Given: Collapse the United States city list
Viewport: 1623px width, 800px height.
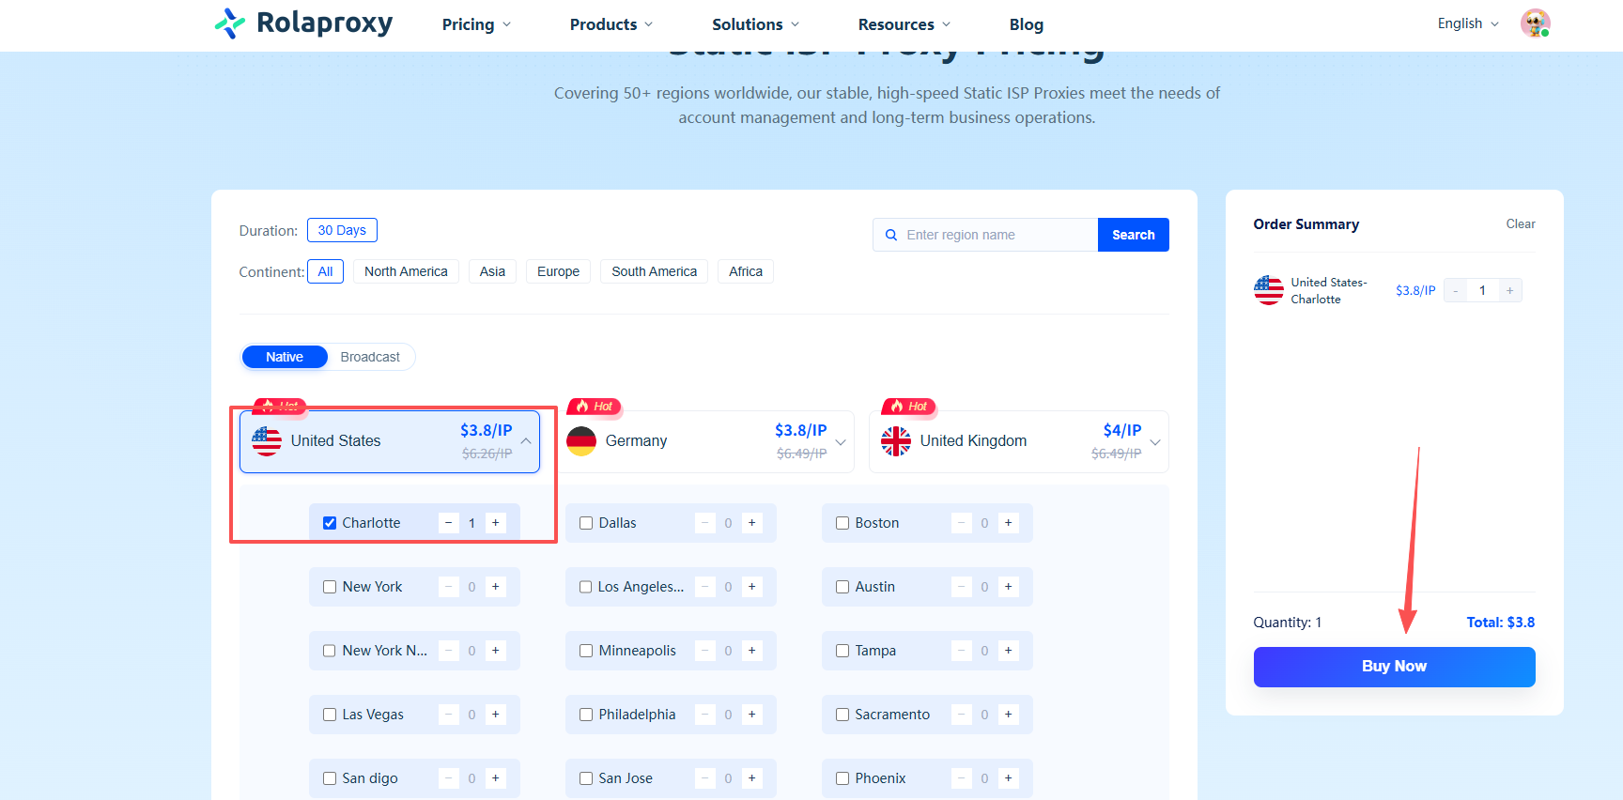Looking at the screenshot, I should pos(526,441).
